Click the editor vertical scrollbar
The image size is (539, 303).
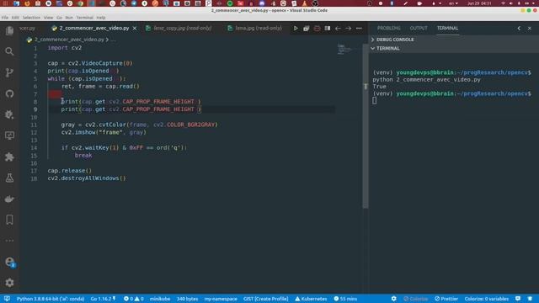(x=366, y=125)
